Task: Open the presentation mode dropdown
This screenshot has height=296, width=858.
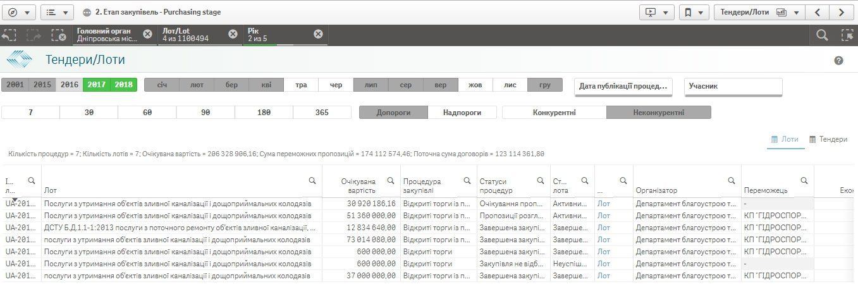Action: (x=657, y=12)
